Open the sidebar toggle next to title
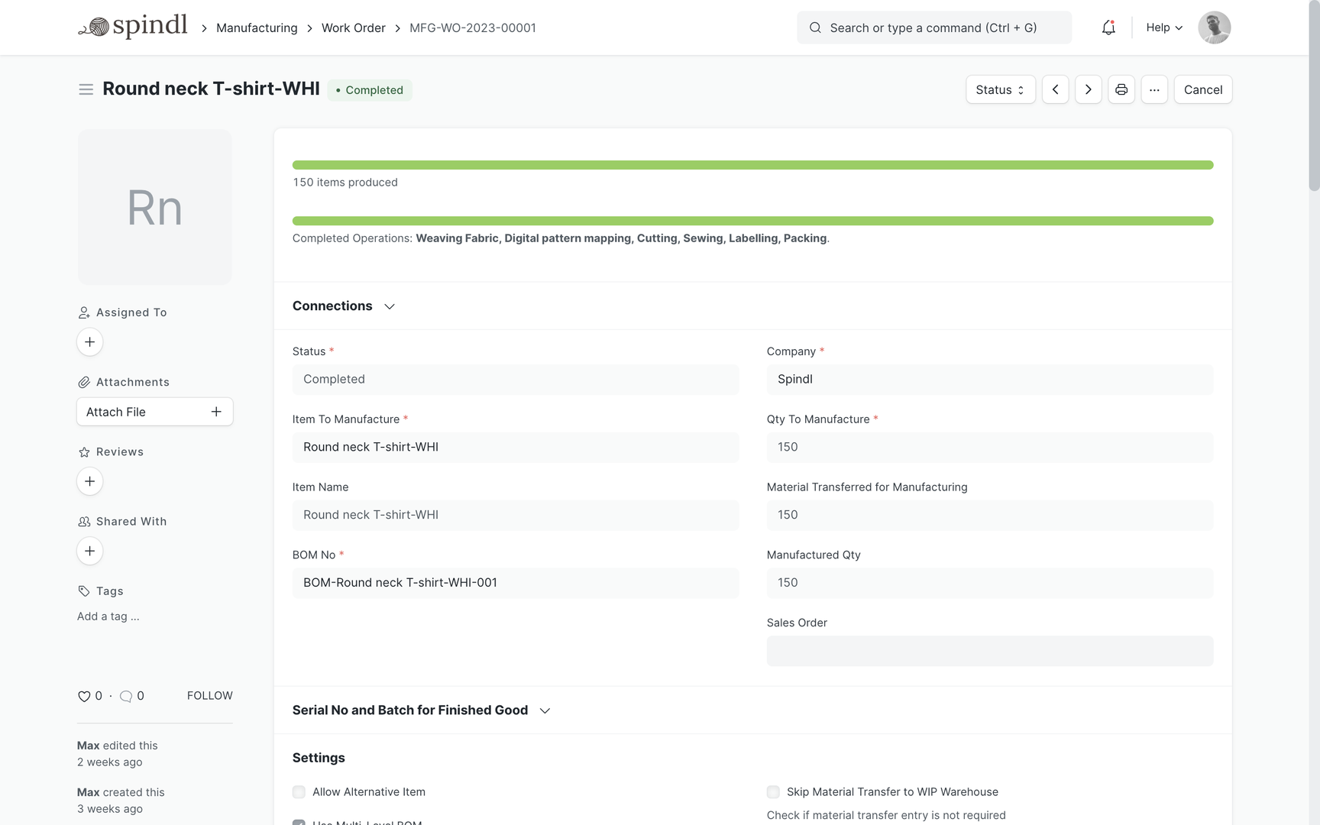 [86, 89]
